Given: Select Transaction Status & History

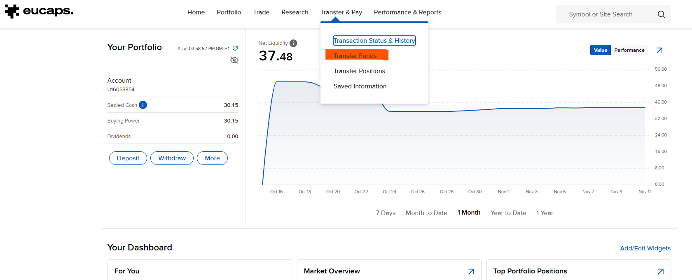Looking at the screenshot, I should pos(374,40).
